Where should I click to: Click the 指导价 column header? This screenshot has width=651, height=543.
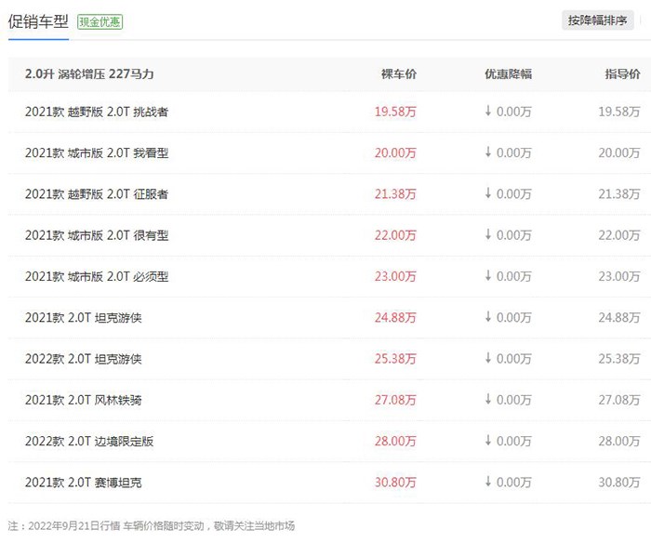(622, 74)
